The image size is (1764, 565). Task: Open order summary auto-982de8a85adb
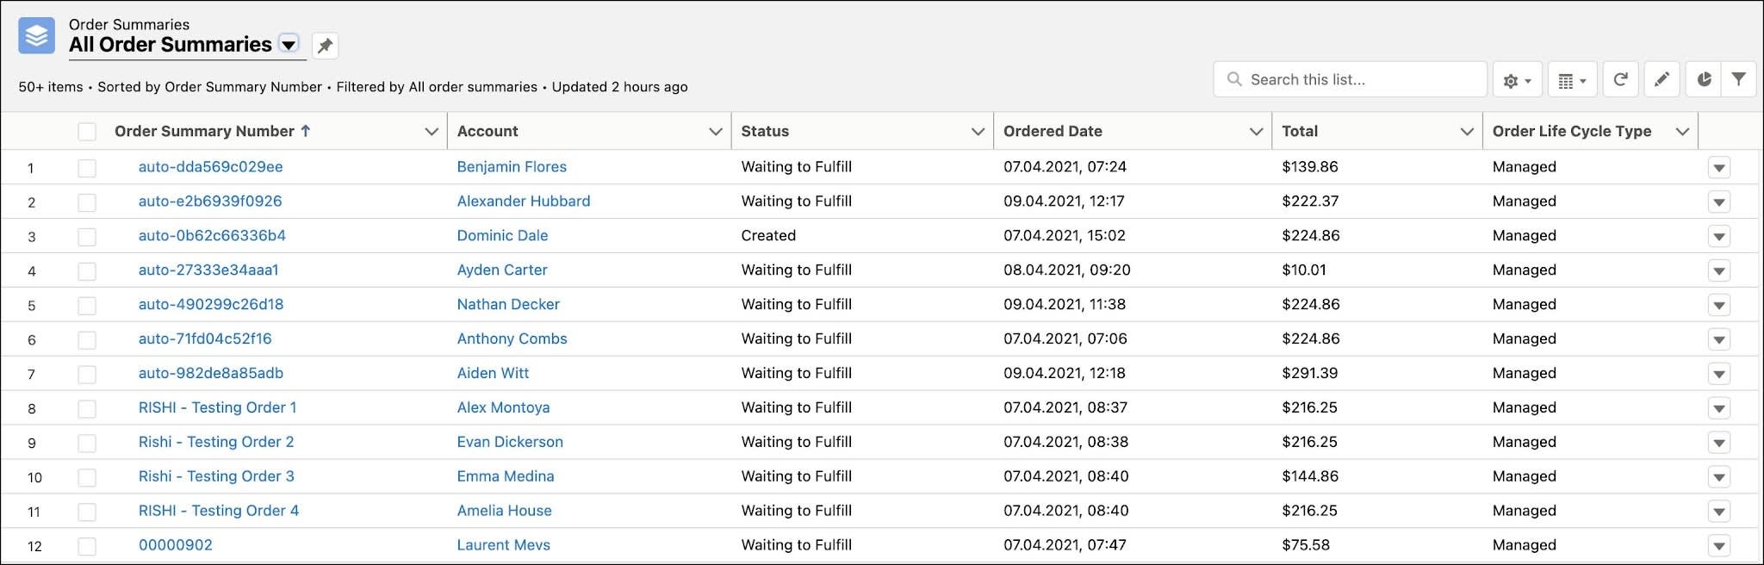(211, 373)
